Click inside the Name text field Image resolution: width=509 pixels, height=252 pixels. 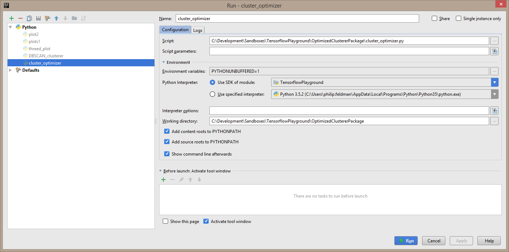click(297, 19)
